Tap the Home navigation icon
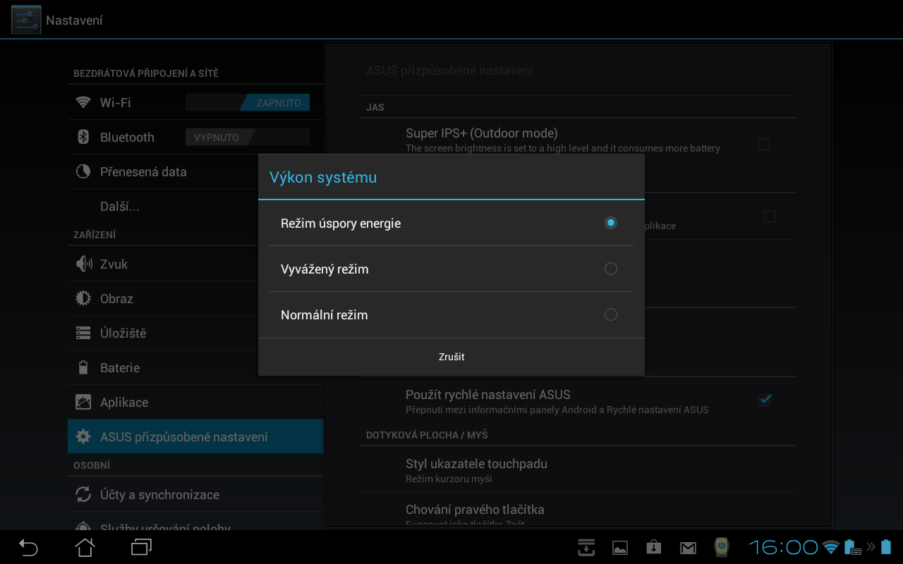 (x=85, y=547)
